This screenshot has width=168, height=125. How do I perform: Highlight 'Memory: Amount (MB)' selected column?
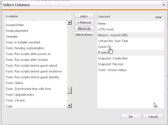[x=113, y=35]
